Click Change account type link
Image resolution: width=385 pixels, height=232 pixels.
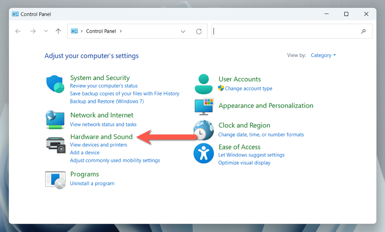coord(249,89)
